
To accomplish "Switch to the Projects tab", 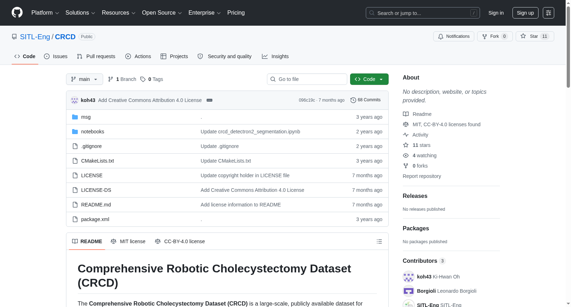I will (174, 56).
